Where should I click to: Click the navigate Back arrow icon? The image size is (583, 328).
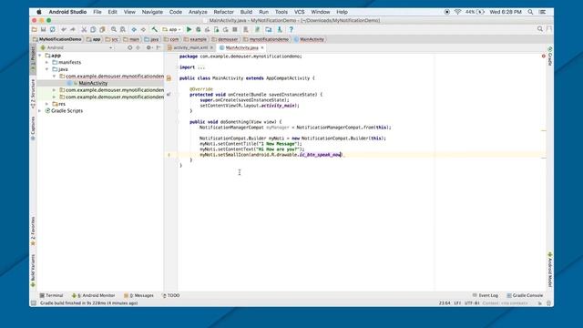pyautogui.click(x=134, y=29)
